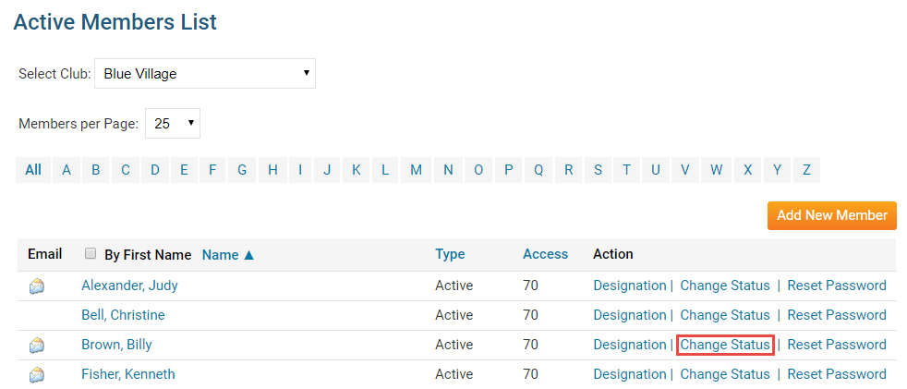Click the email icon next to Alexander, Judy
This screenshot has width=907, height=389.
click(x=37, y=286)
